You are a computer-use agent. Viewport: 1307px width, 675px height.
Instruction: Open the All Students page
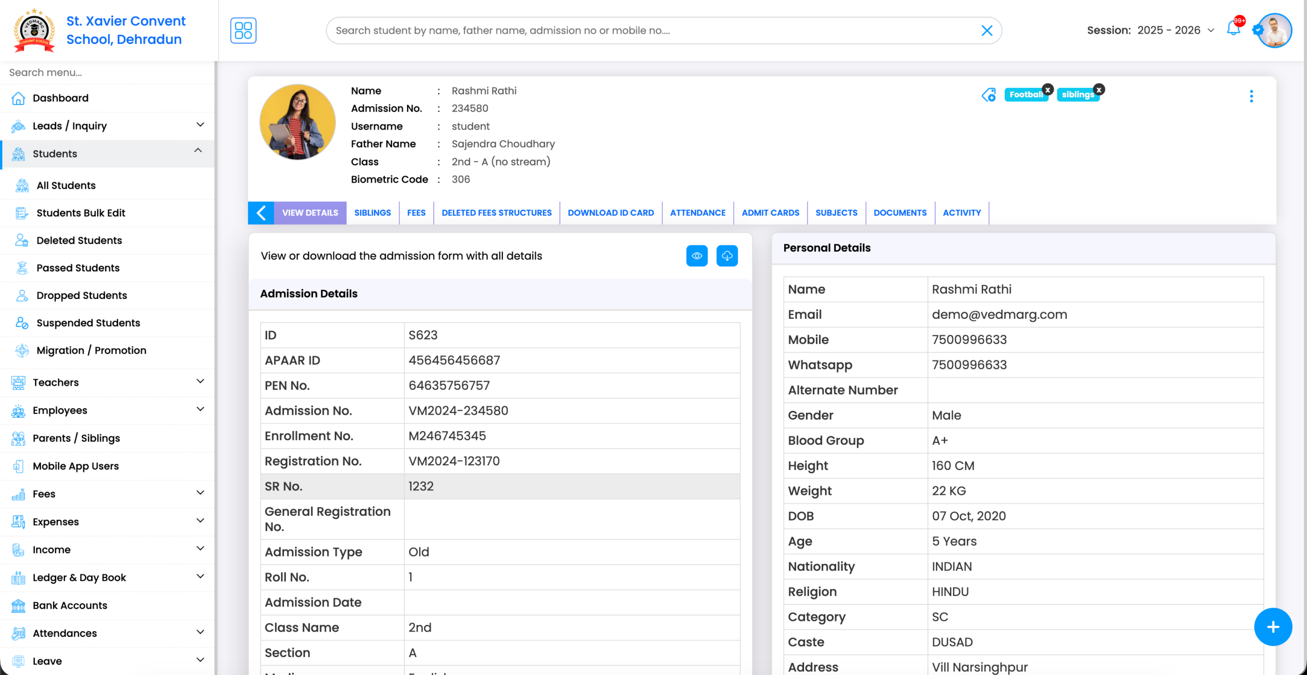(66, 185)
